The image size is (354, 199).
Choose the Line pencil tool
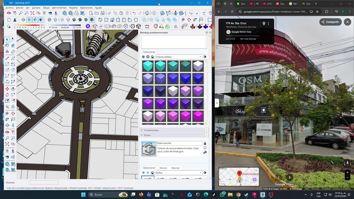pos(7,58)
